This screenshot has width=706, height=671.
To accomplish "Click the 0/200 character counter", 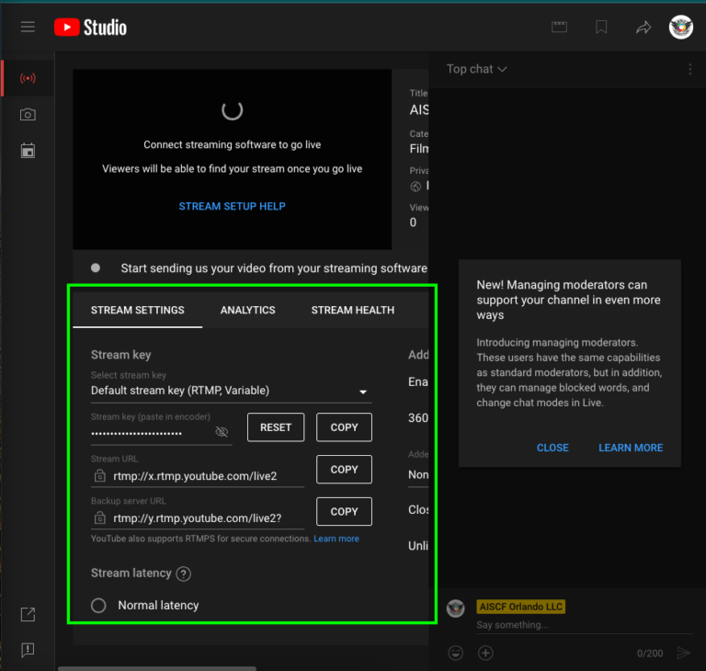I will click(x=650, y=654).
